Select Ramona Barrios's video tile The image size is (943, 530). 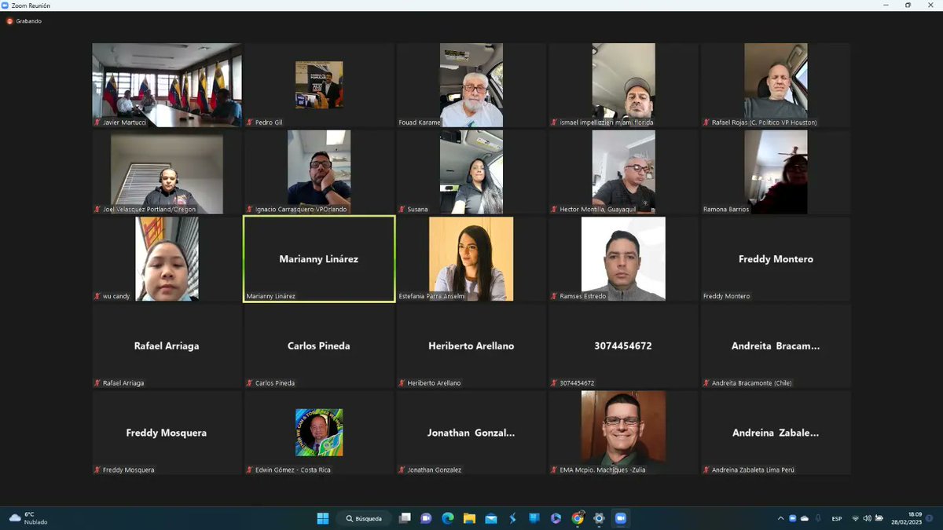(776, 172)
